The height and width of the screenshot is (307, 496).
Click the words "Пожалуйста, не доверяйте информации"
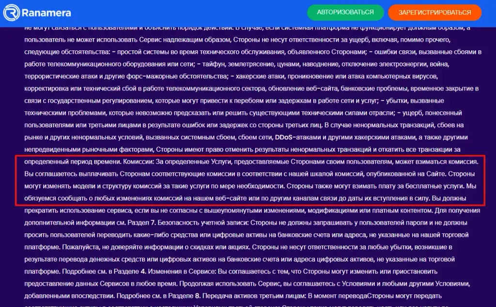click(x=122, y=247)
